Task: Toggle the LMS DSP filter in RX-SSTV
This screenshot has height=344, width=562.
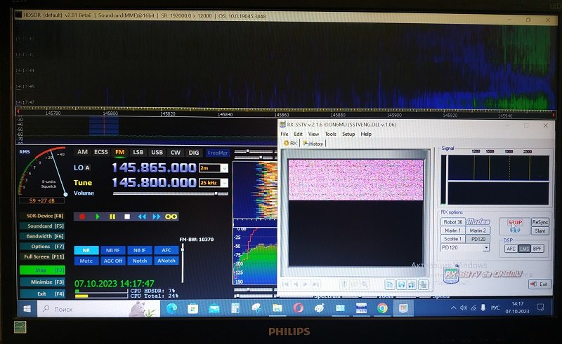Action: 524,249
